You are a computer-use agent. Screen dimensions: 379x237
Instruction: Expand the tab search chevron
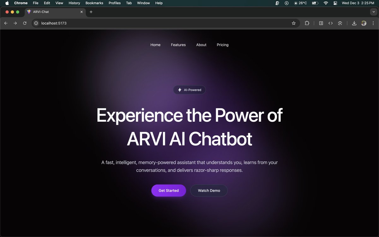click(374, 12)
